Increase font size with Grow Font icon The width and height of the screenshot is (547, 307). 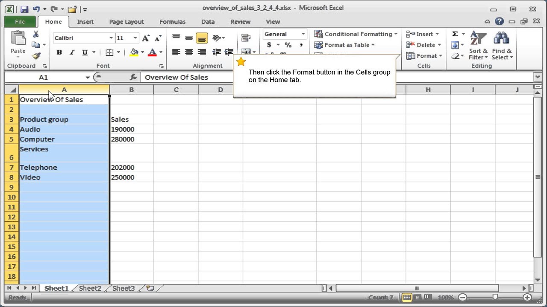[146, 38]
